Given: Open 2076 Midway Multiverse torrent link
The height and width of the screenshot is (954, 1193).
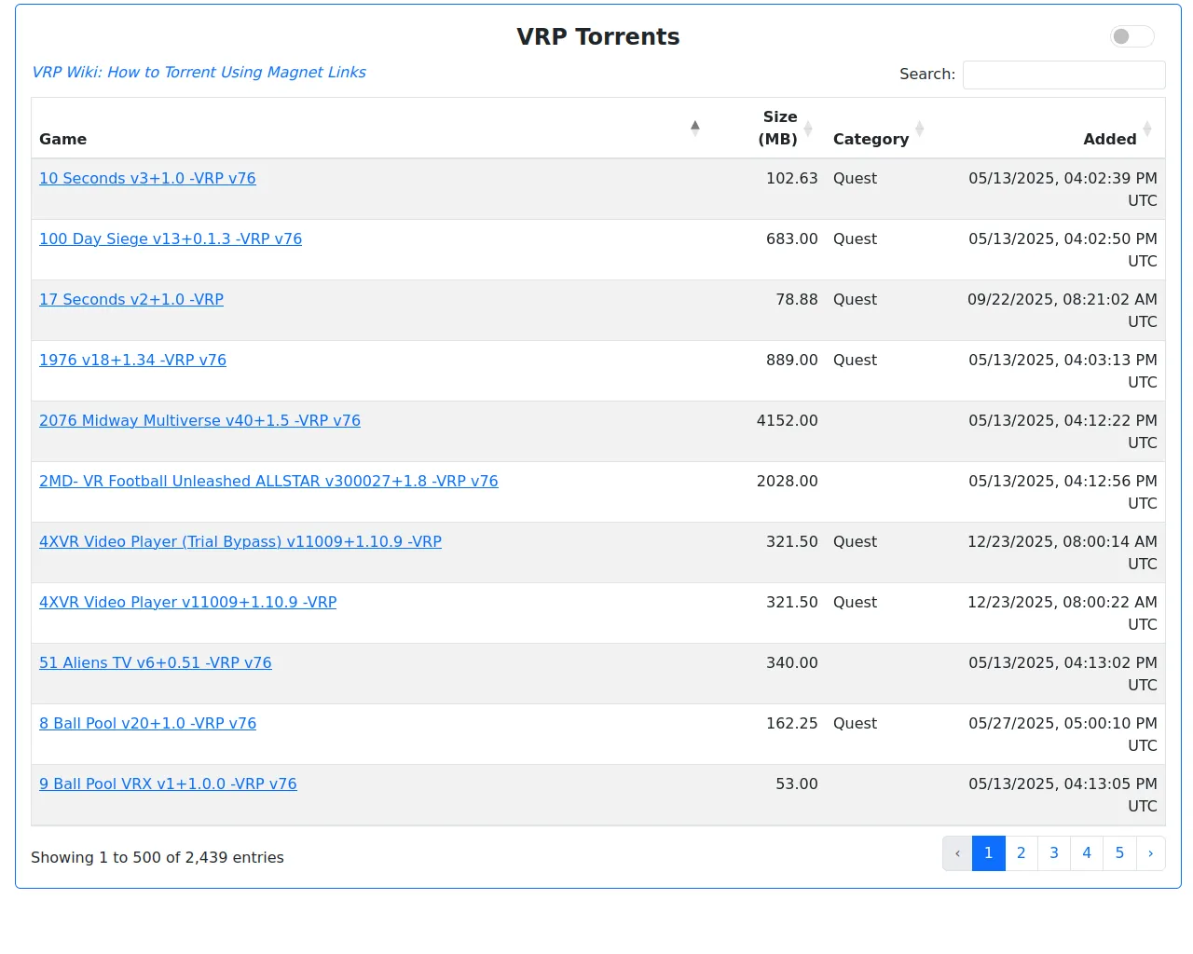Looking at the screenshot, I should pyautogui.click(x=199, y=420).
